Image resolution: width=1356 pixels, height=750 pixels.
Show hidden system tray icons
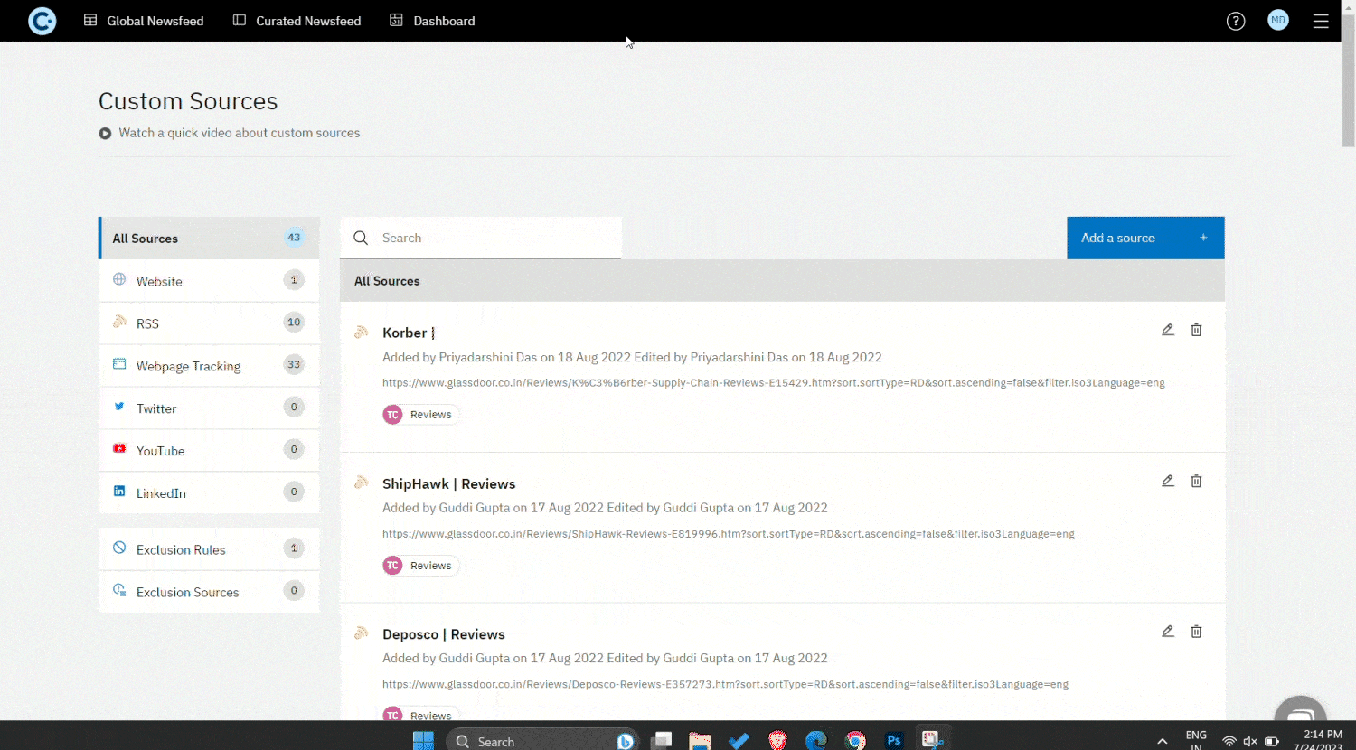coord(1162,741)
